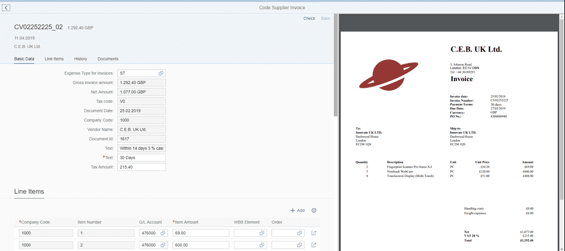Image resolution: width=565 pixels, height=251 pixels.
Task: Open the Documents tab
Action: click(x=107, y=59)
